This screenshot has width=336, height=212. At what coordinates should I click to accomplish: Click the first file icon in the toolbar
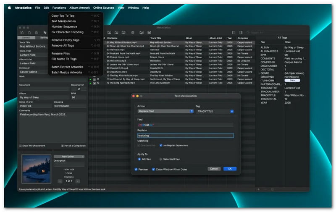[x=22, y=33]
